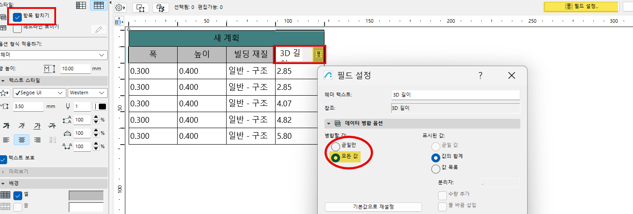Open the white row background color swatch
Screen dimensions: 633x214
click(86, 207)
